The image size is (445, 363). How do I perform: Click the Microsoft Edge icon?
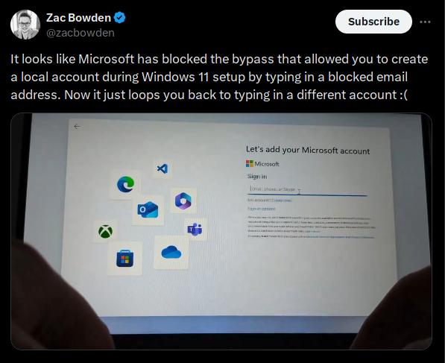[125, 184]
